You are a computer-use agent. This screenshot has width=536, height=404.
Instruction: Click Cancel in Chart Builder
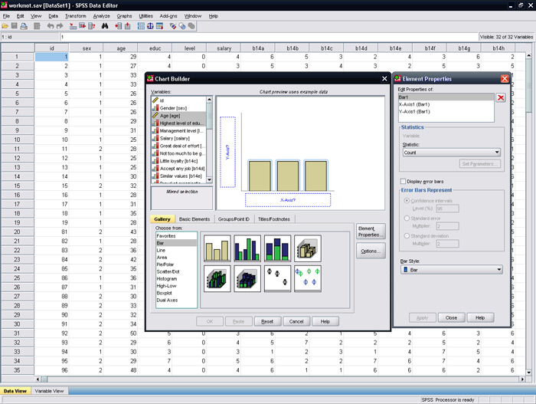coord(296,321)
